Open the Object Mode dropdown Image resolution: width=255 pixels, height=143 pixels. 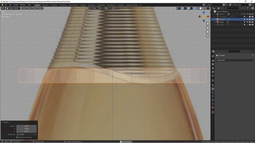(13, 8)
